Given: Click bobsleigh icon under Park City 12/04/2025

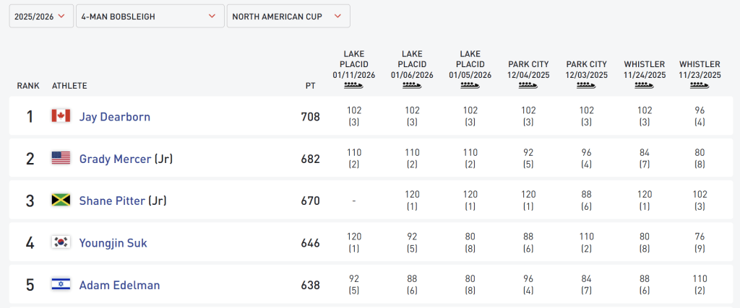Looking at the screenshot, I should (528, 85).
